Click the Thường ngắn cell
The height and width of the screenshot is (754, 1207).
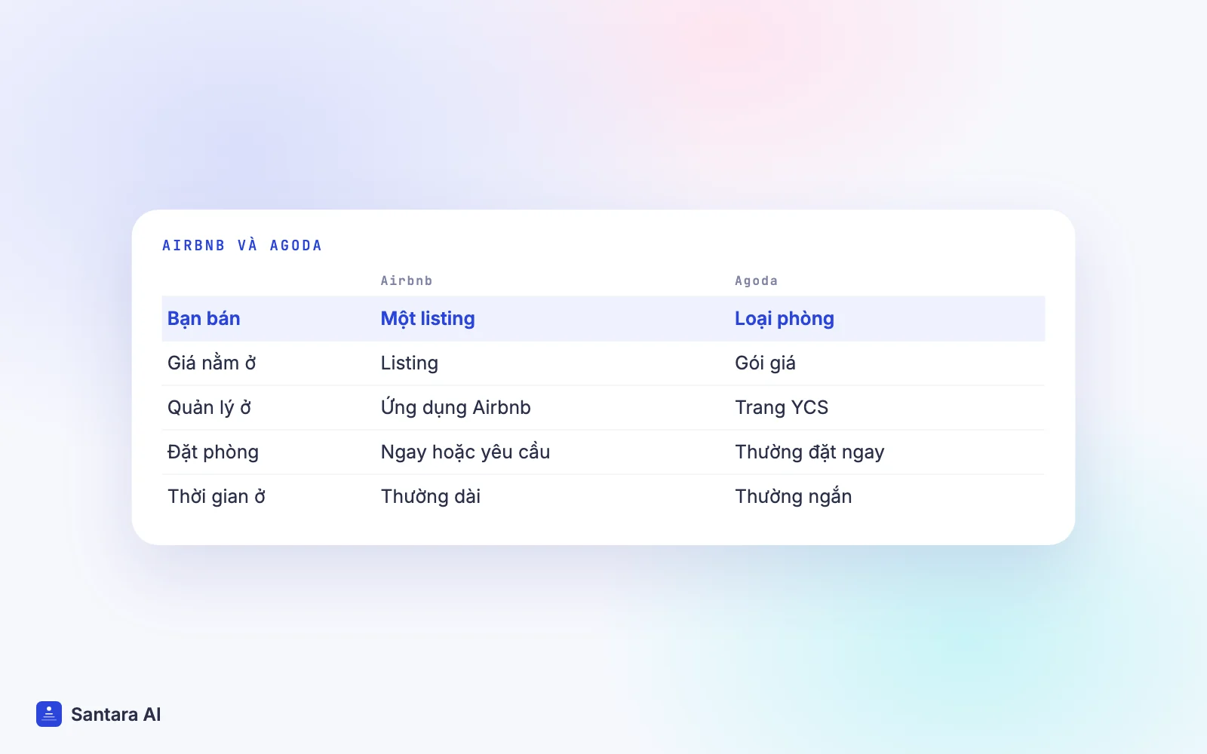pos(794,496)
